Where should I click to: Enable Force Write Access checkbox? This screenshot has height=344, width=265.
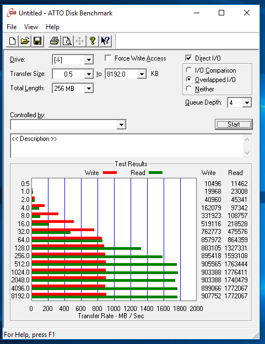108,58
